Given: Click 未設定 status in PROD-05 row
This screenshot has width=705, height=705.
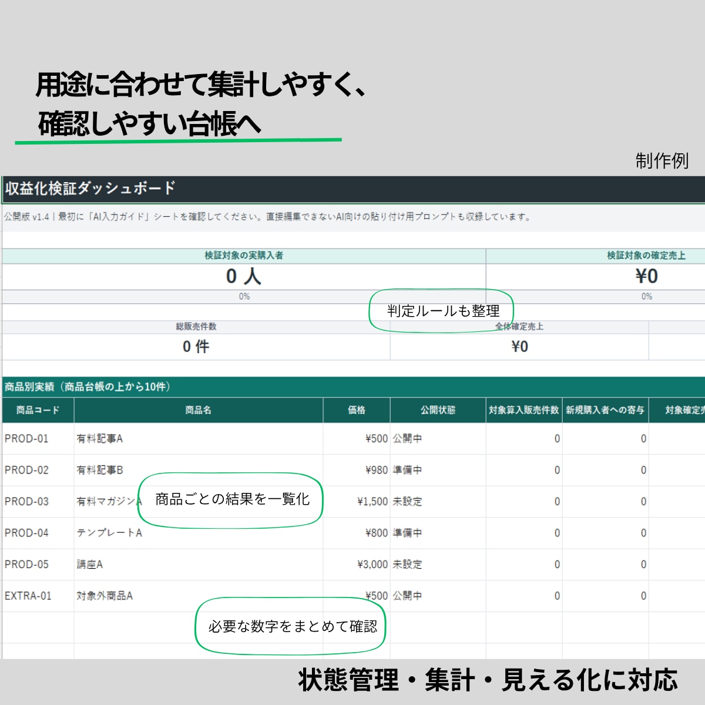Looking at the screenshot, I should pos(438,565).
